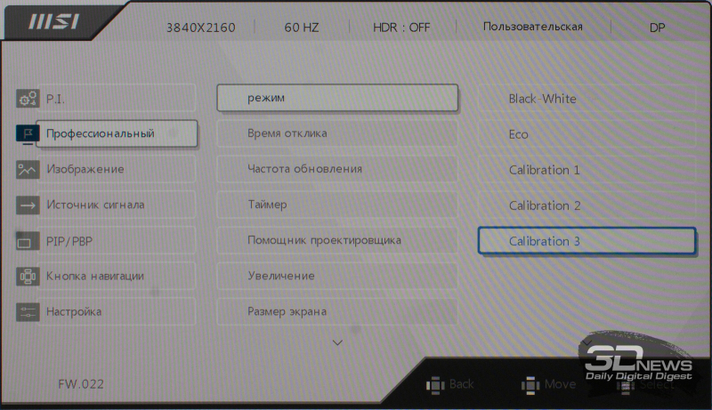Click the P.I. gear icon
This screenshot has height=410, width=712.
[x=28, y=99]
